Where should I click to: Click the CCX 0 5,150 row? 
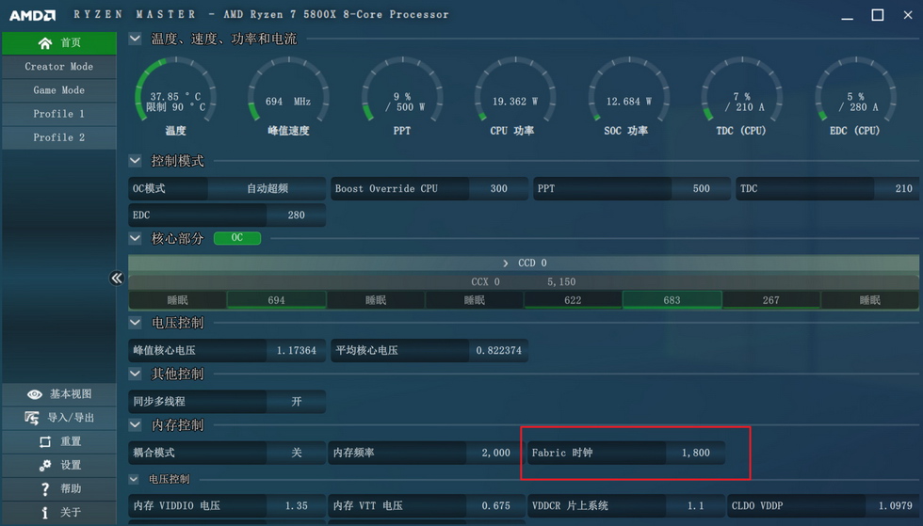coord(524,282)
